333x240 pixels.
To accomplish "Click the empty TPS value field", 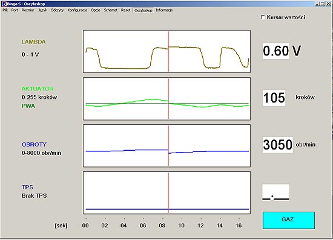I will point(276,192).
